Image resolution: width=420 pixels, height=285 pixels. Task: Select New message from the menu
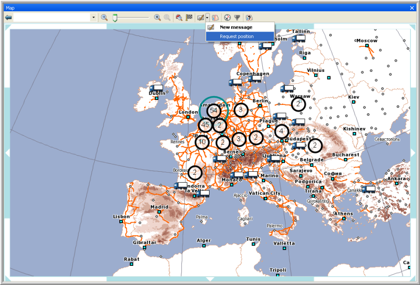[236, 27]
